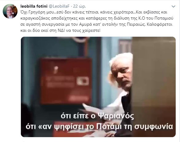Viewport: 180px width, 142px height.
Task: Click the subtitle line ότι είπε ο Ψαριανός
Action: point(97,116)
